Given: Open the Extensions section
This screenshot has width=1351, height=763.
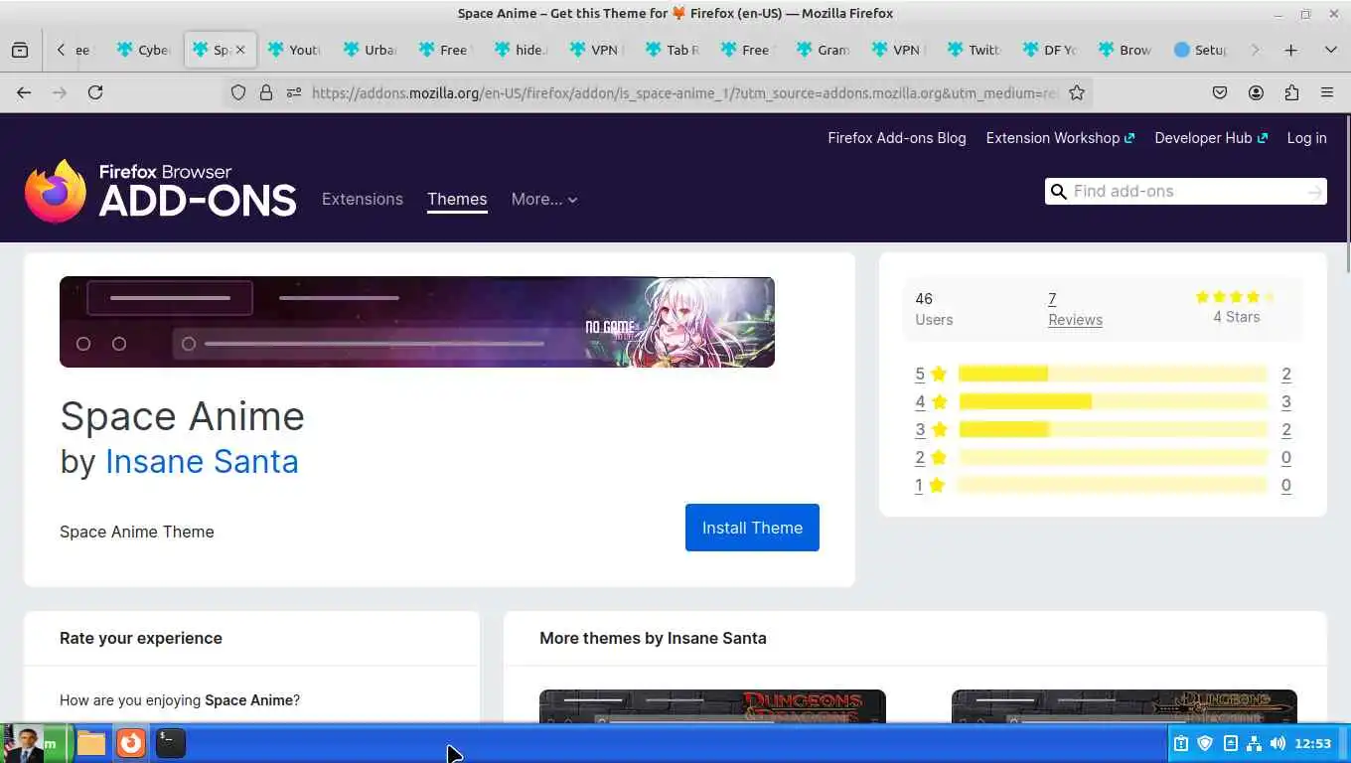Looking at the screenshot, I should pyautogui.click(x=363, y=199).
